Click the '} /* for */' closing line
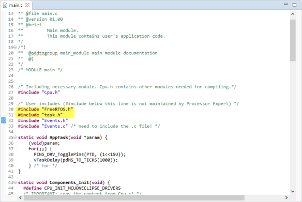 coord(43,166)
